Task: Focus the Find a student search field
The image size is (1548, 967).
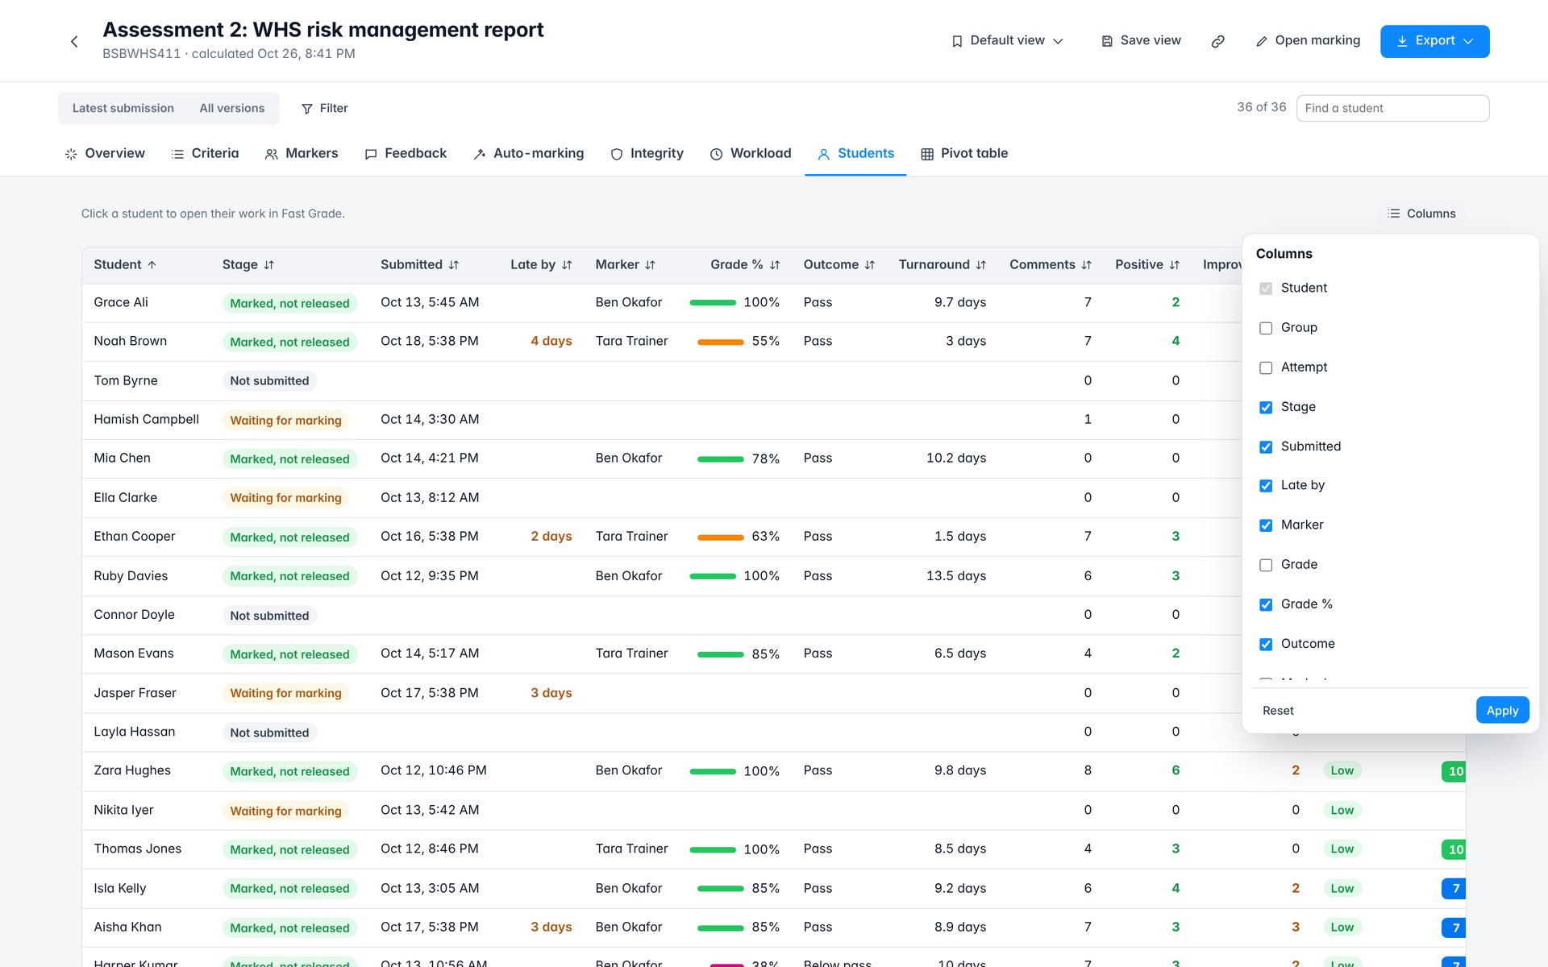Action: [1392, 108]
